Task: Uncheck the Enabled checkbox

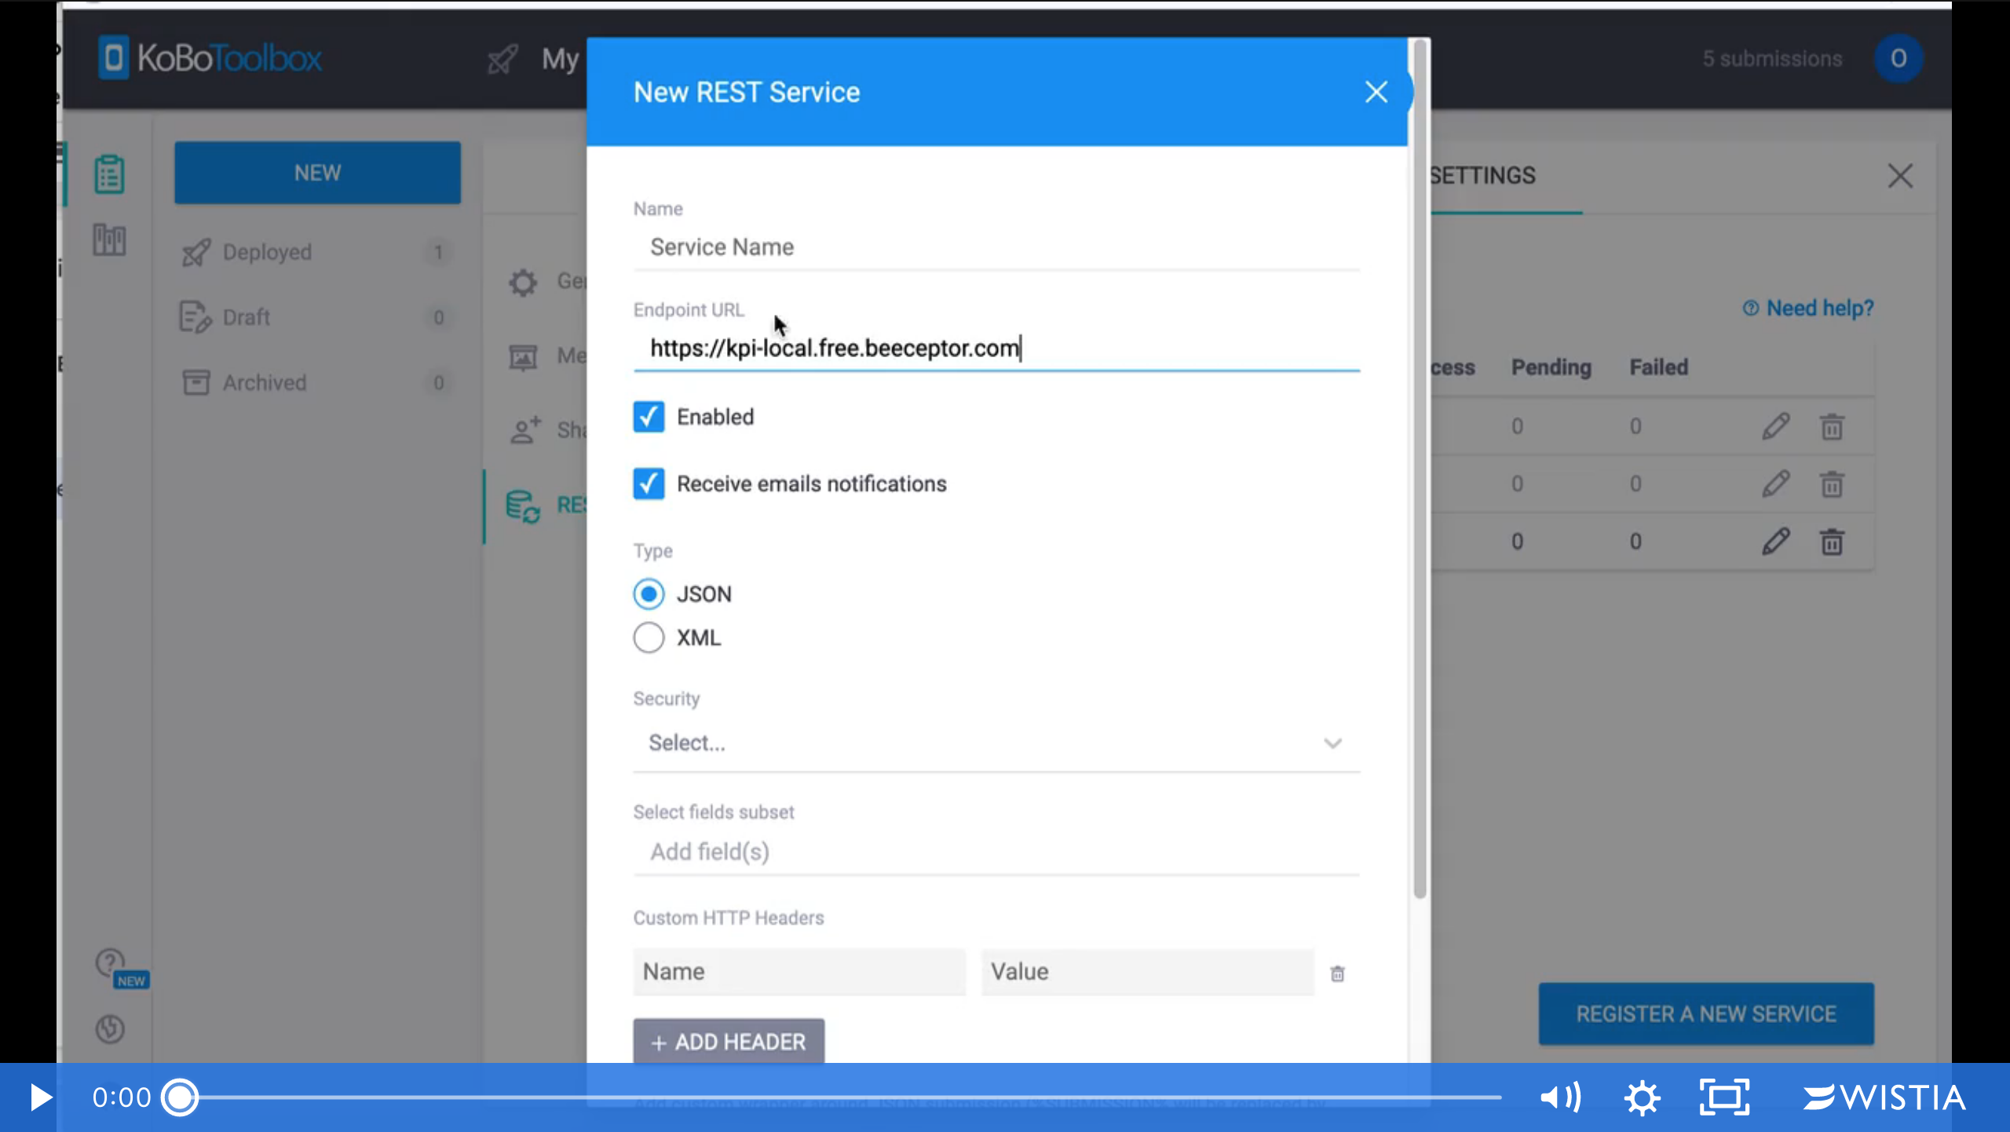Action: tap(649, 417)
